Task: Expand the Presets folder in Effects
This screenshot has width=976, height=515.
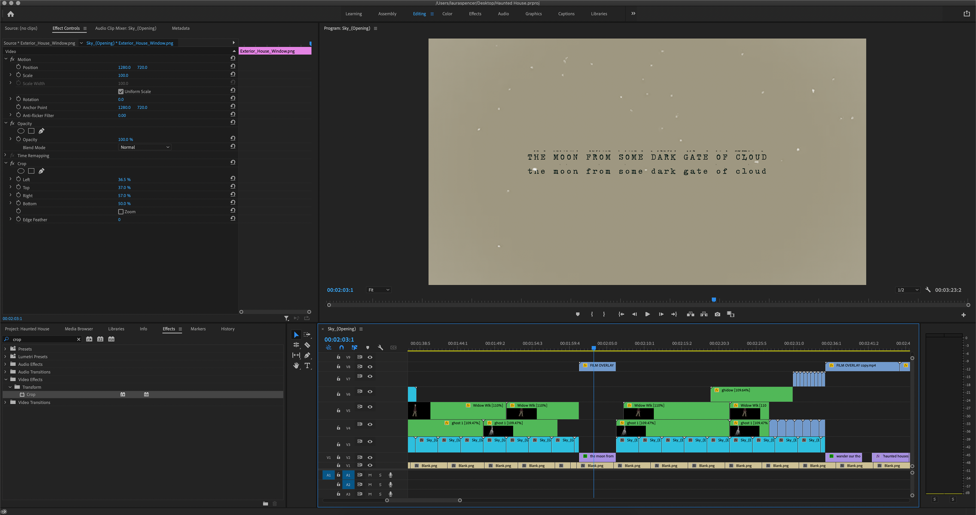Action: pos(5,348)
